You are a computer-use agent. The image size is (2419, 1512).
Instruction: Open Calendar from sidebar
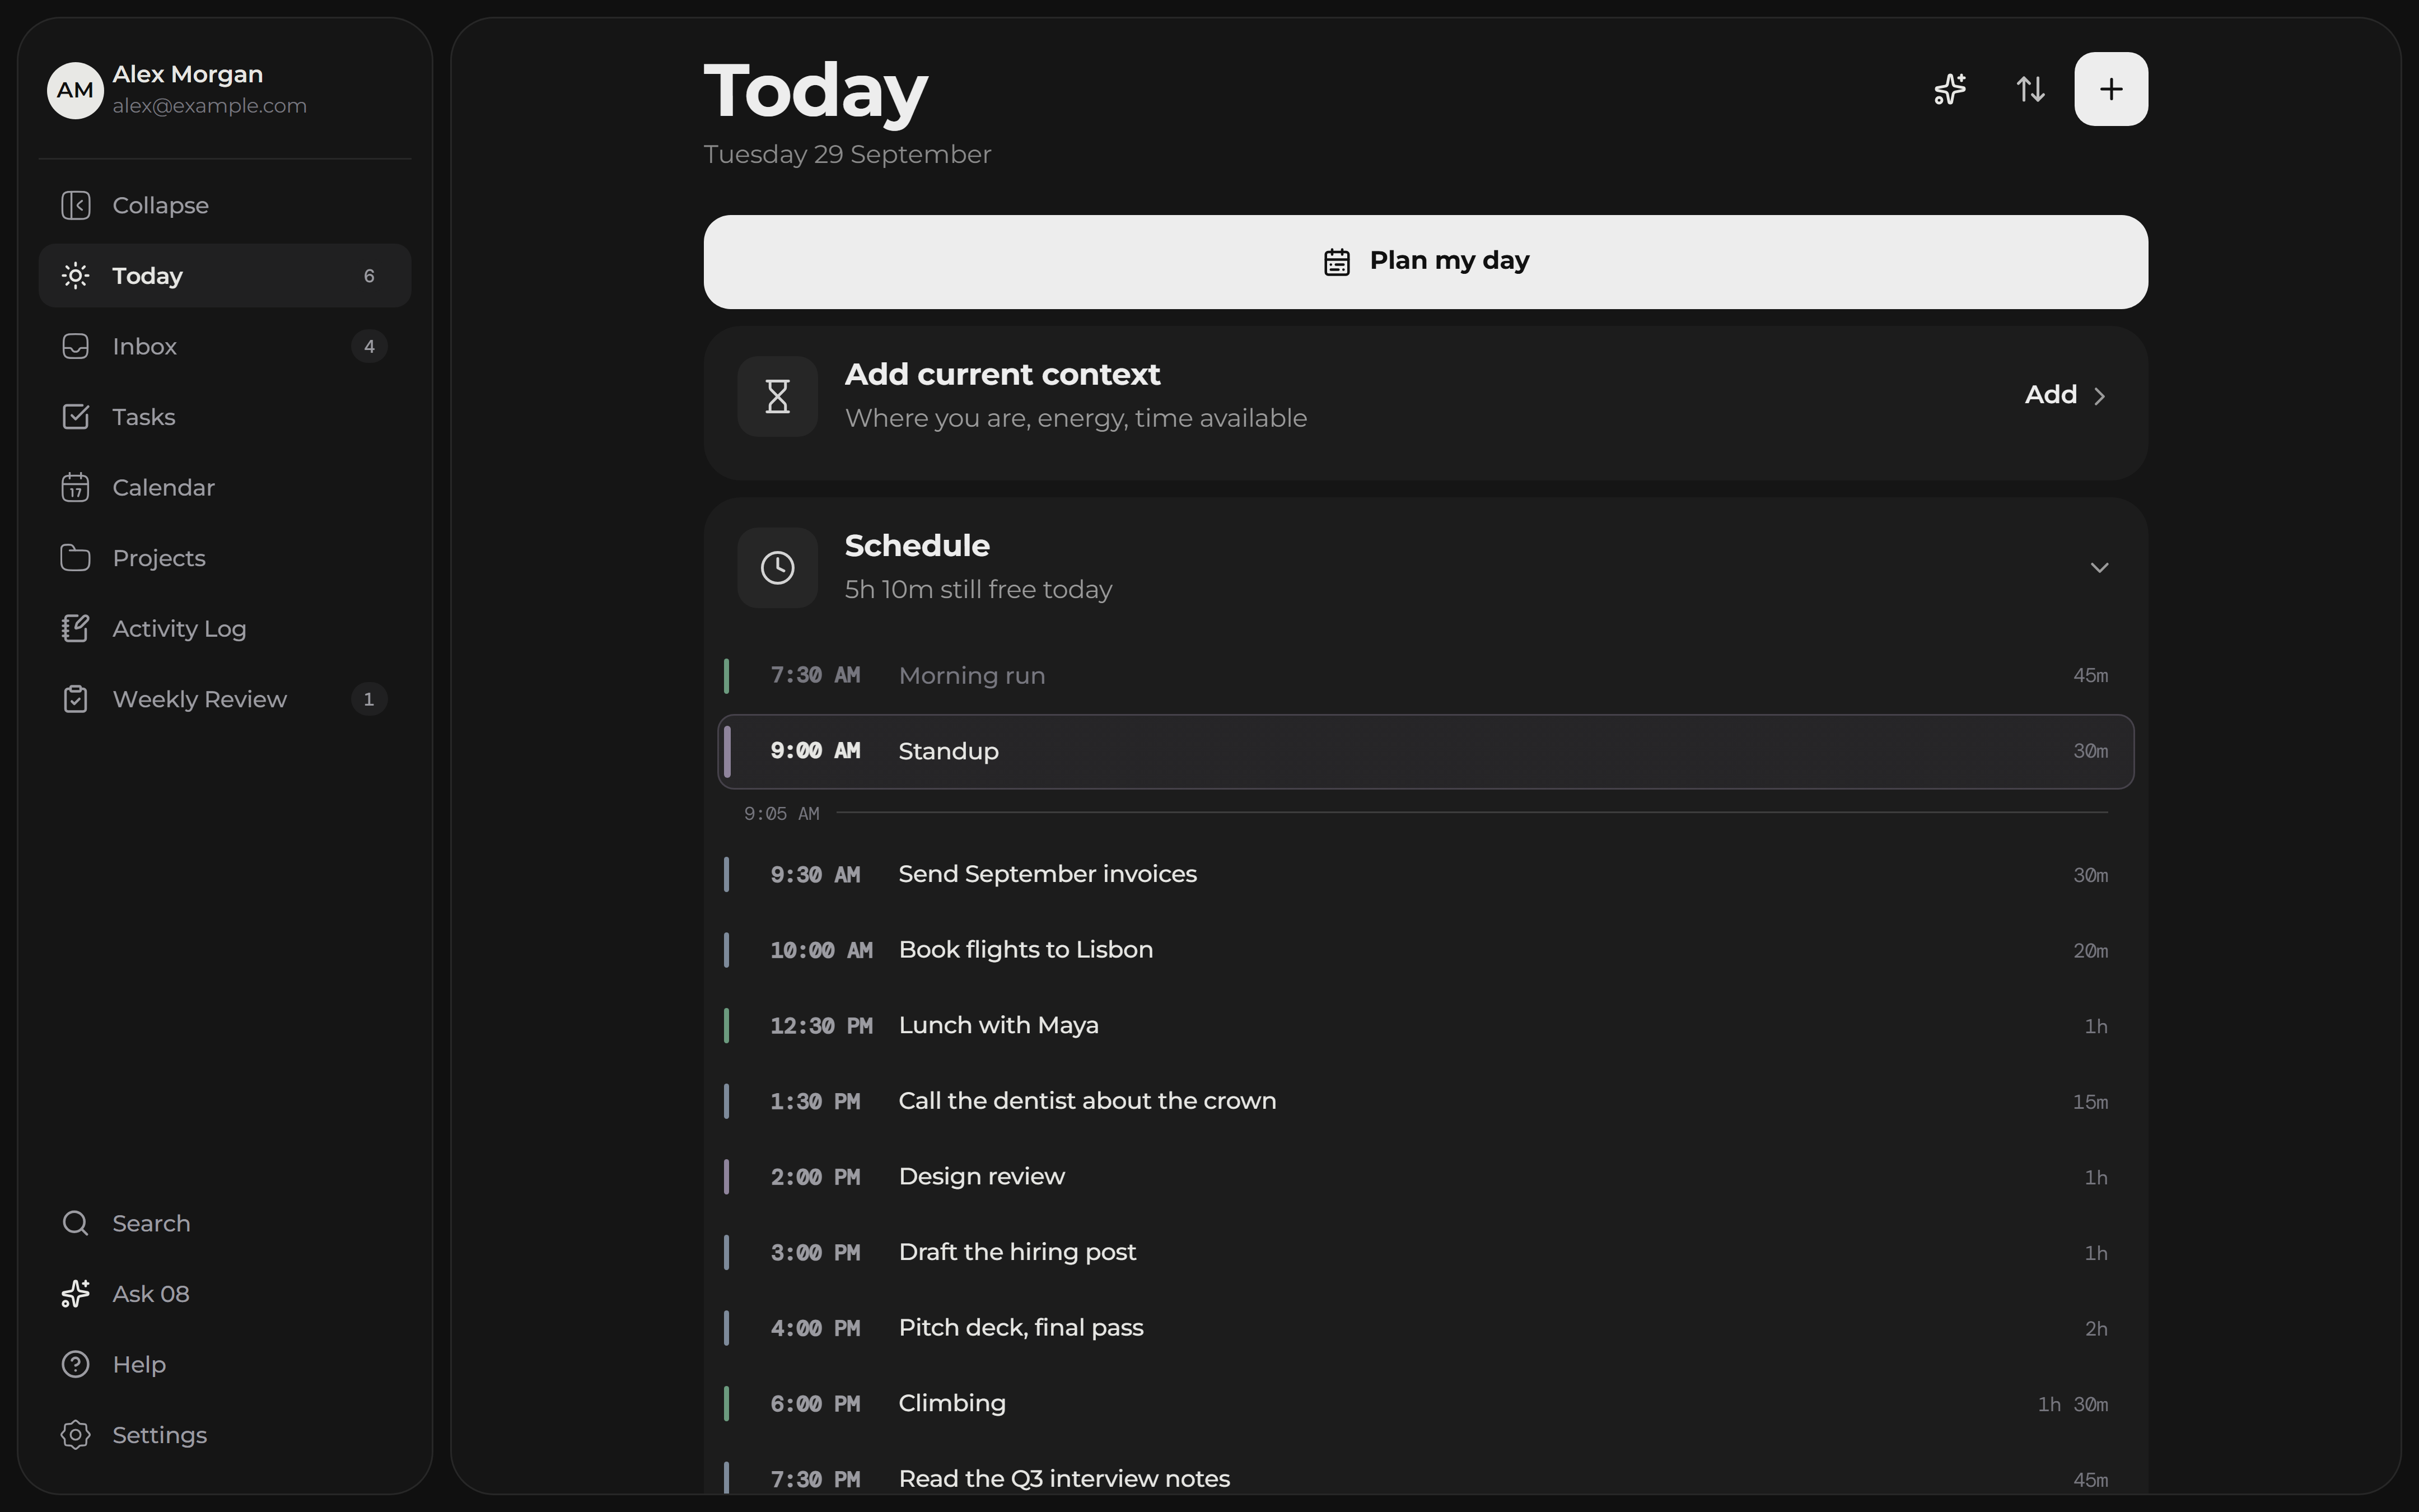coord(225,487)
